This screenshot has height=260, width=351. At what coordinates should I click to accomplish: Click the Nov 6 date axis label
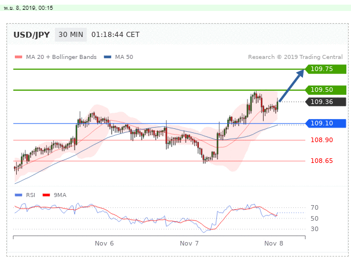coord(104,243)
